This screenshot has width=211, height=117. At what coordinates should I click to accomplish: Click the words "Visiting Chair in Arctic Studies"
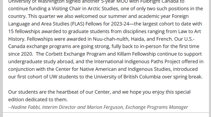click(85, 8)
